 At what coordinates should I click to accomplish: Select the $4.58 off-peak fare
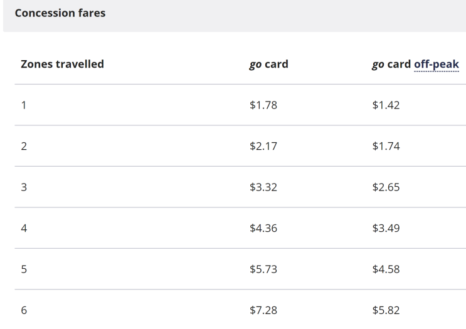386,269
